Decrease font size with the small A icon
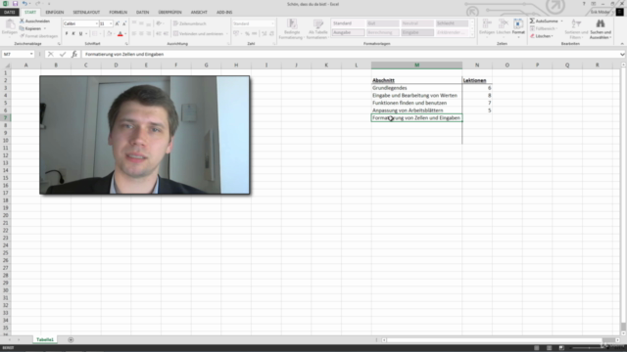Image resolution: width=627 pixels, height=352 pixels. click(x=124, y=23)
